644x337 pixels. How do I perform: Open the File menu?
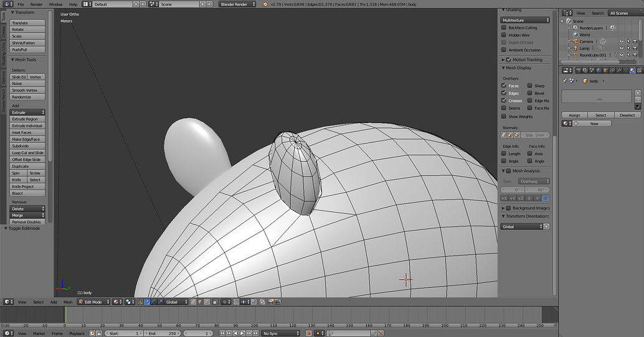[x=21, y=4]
